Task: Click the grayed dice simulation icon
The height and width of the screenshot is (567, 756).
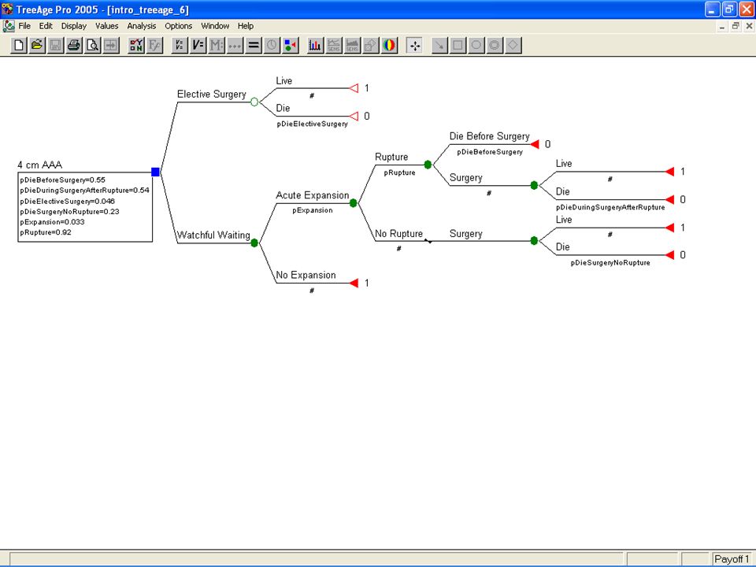Action: [x=370, y=46]
